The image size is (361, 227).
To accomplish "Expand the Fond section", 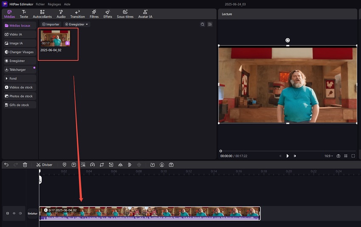I will [x=20, y=78].
